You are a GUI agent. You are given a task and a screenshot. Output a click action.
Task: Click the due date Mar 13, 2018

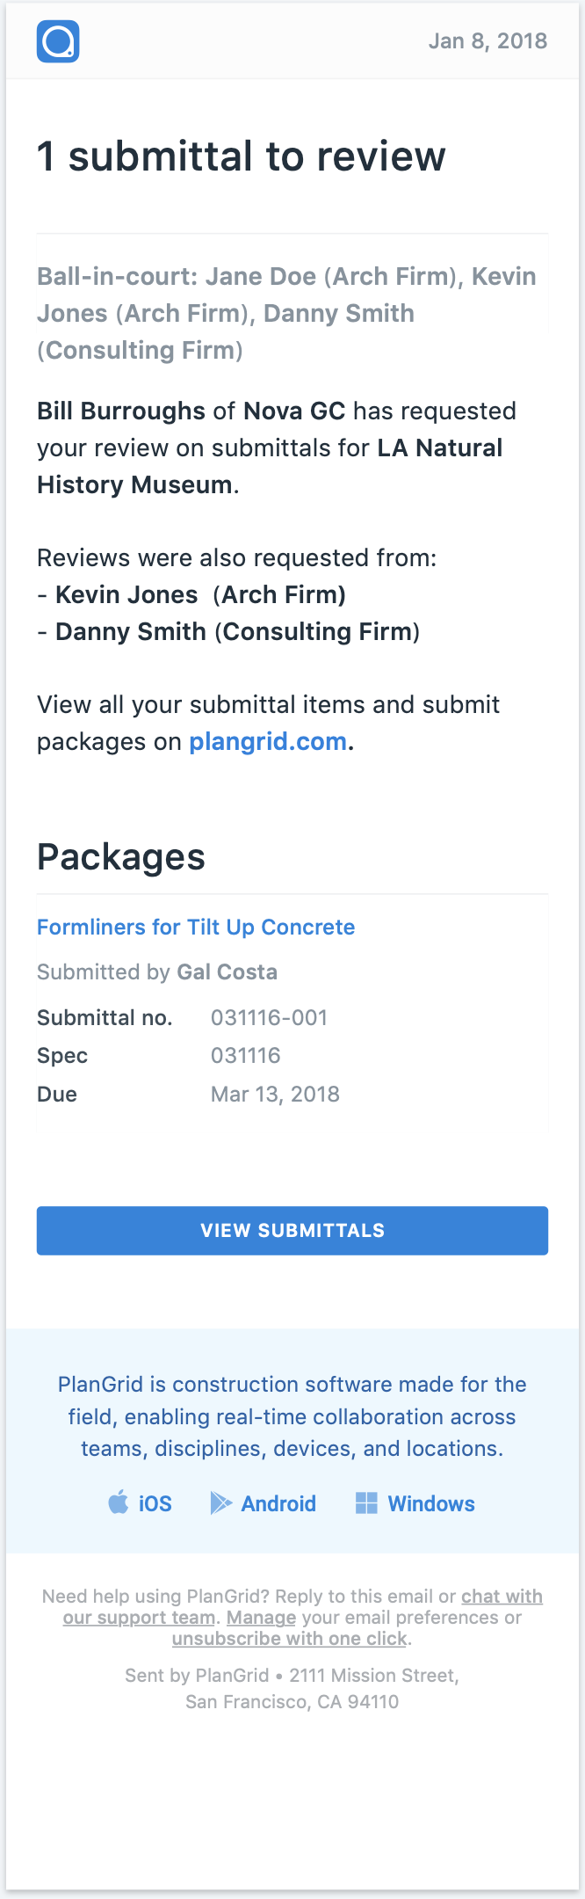(x=275, y=1094)
